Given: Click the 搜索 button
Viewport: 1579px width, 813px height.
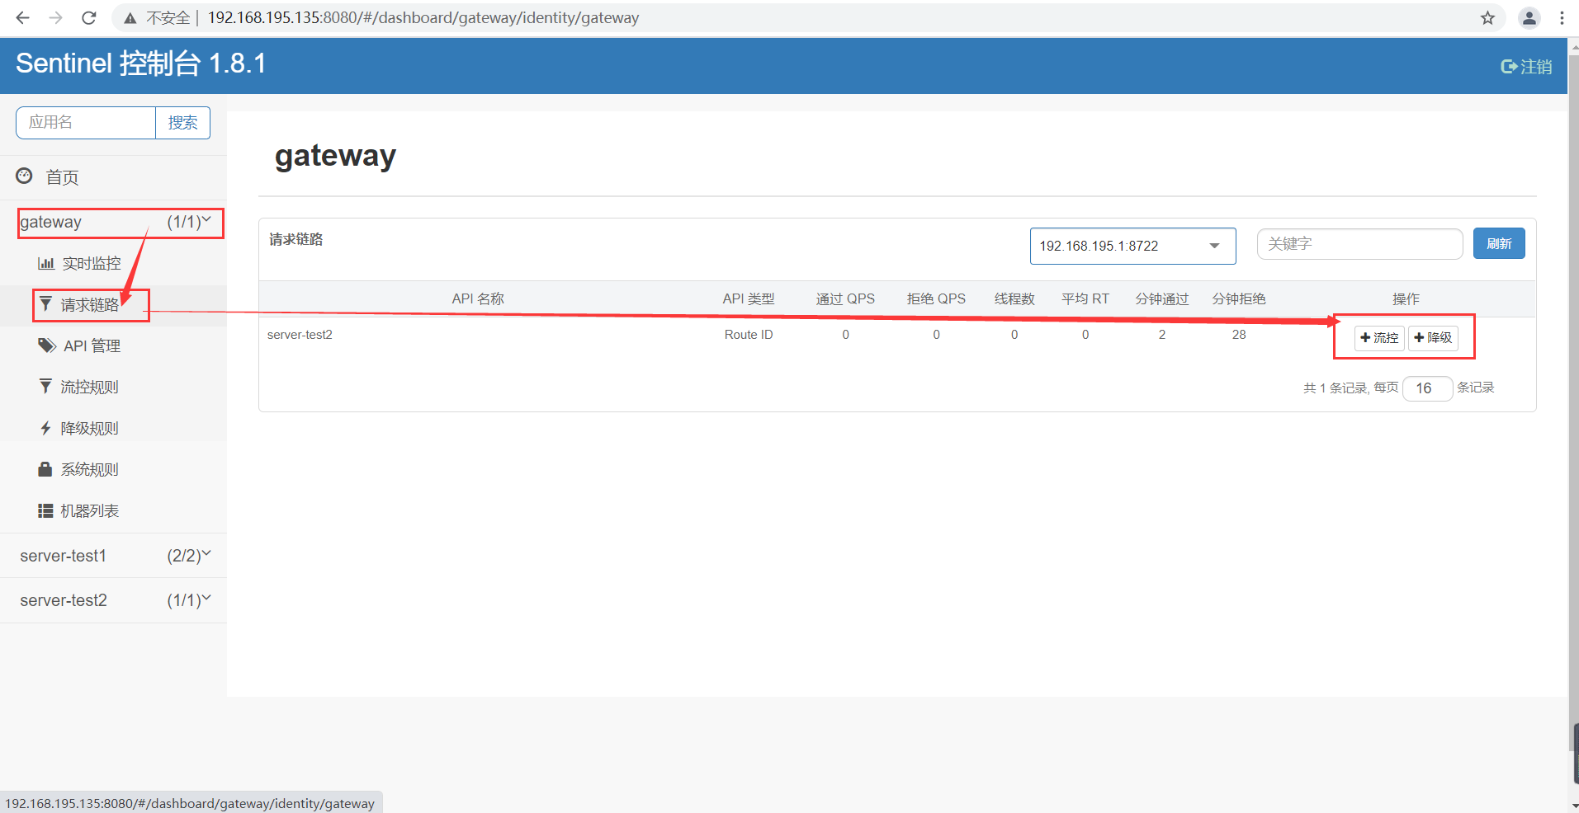Looking at the screenshot, I should tap(182, 123).
